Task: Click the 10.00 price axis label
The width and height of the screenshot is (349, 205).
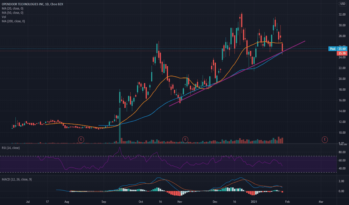Action: 342,133
